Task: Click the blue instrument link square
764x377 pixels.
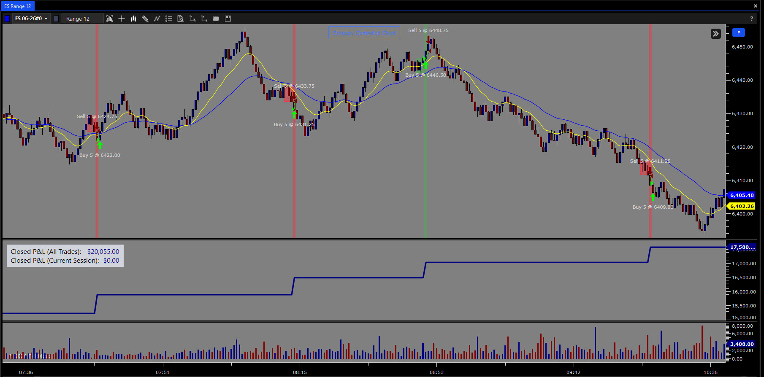Action: point(7,19)
